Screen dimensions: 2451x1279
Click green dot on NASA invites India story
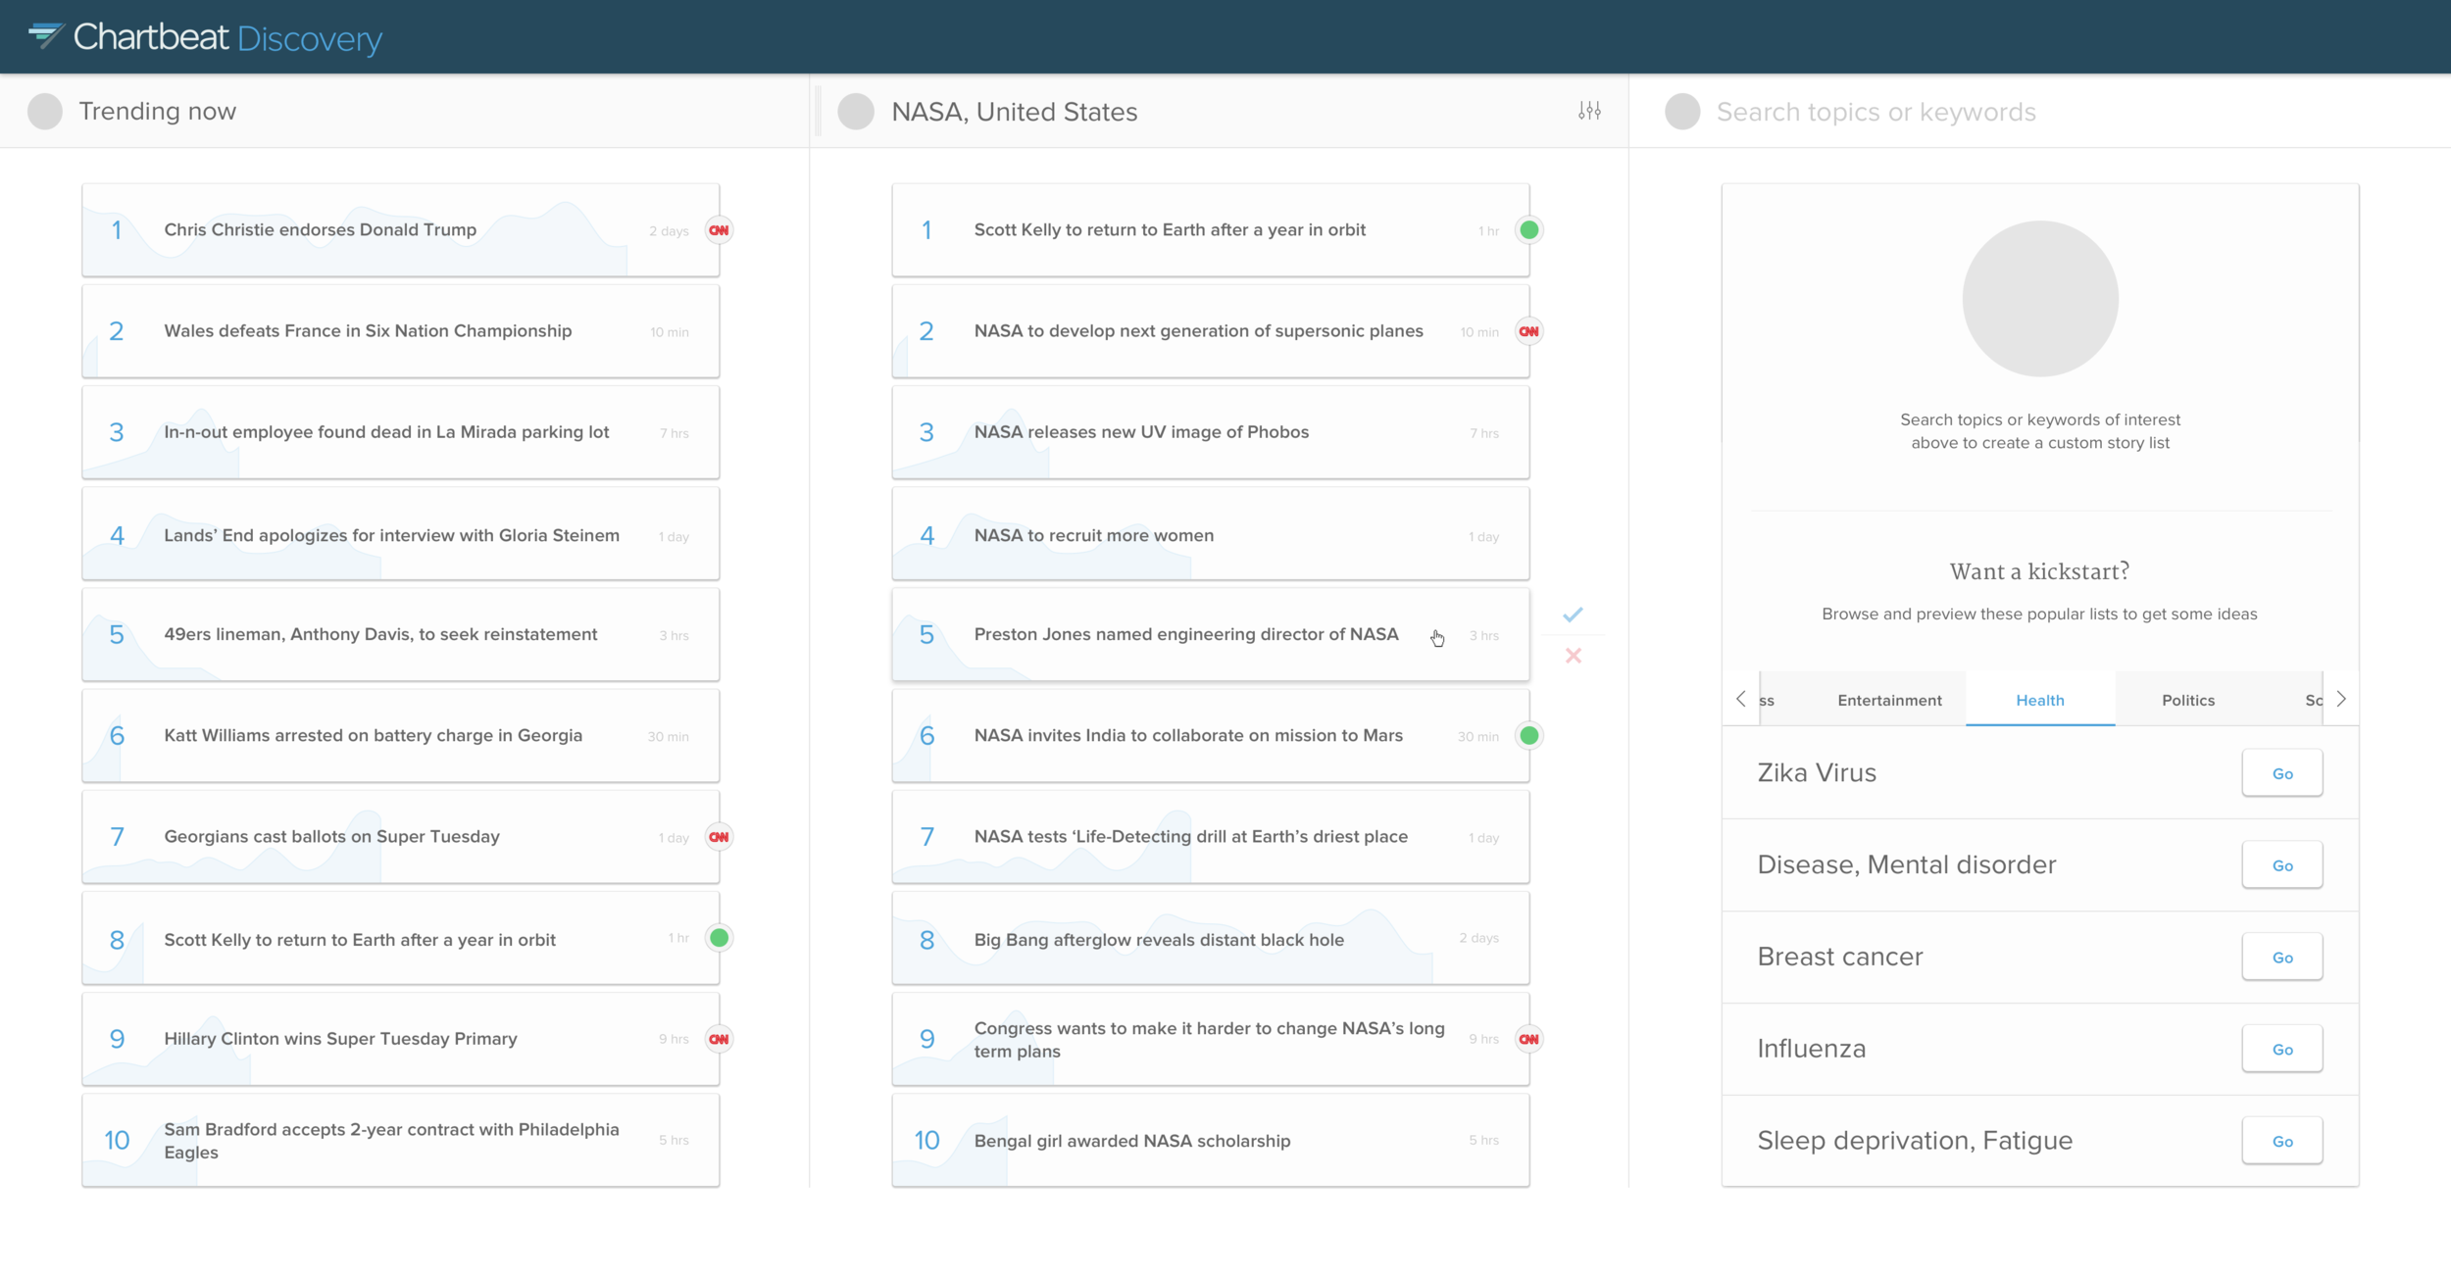1528,735
